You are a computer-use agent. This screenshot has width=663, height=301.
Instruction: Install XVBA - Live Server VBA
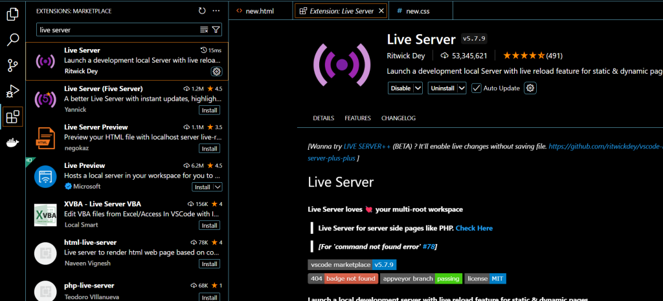coord(209,225)
